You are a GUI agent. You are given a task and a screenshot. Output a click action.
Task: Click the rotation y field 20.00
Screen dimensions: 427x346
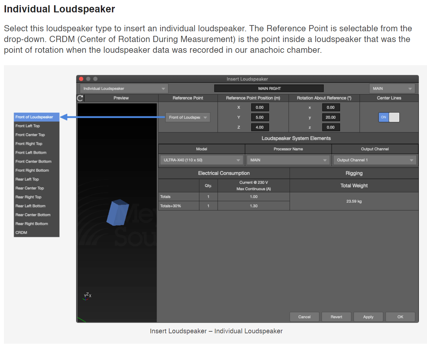[331, 117]
